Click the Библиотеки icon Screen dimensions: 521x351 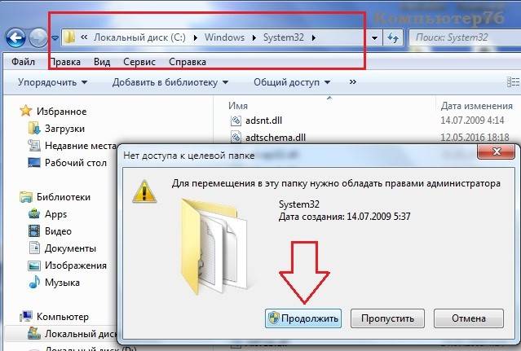25,197
